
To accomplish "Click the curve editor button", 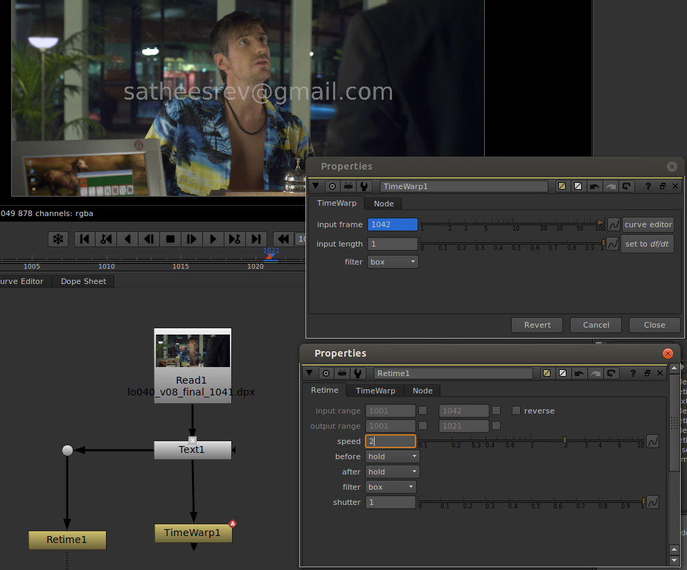I will (x=648, y=224).
